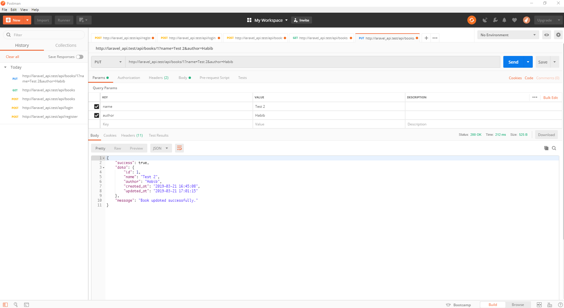The image size is (564, 308).
Task: Collapse the Today history group
Action: (x=5, y=67)
